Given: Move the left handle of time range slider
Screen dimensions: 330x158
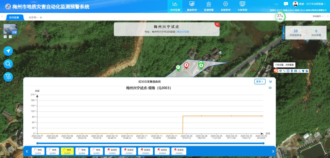Looking at the screenshot, I should (37, 143).
